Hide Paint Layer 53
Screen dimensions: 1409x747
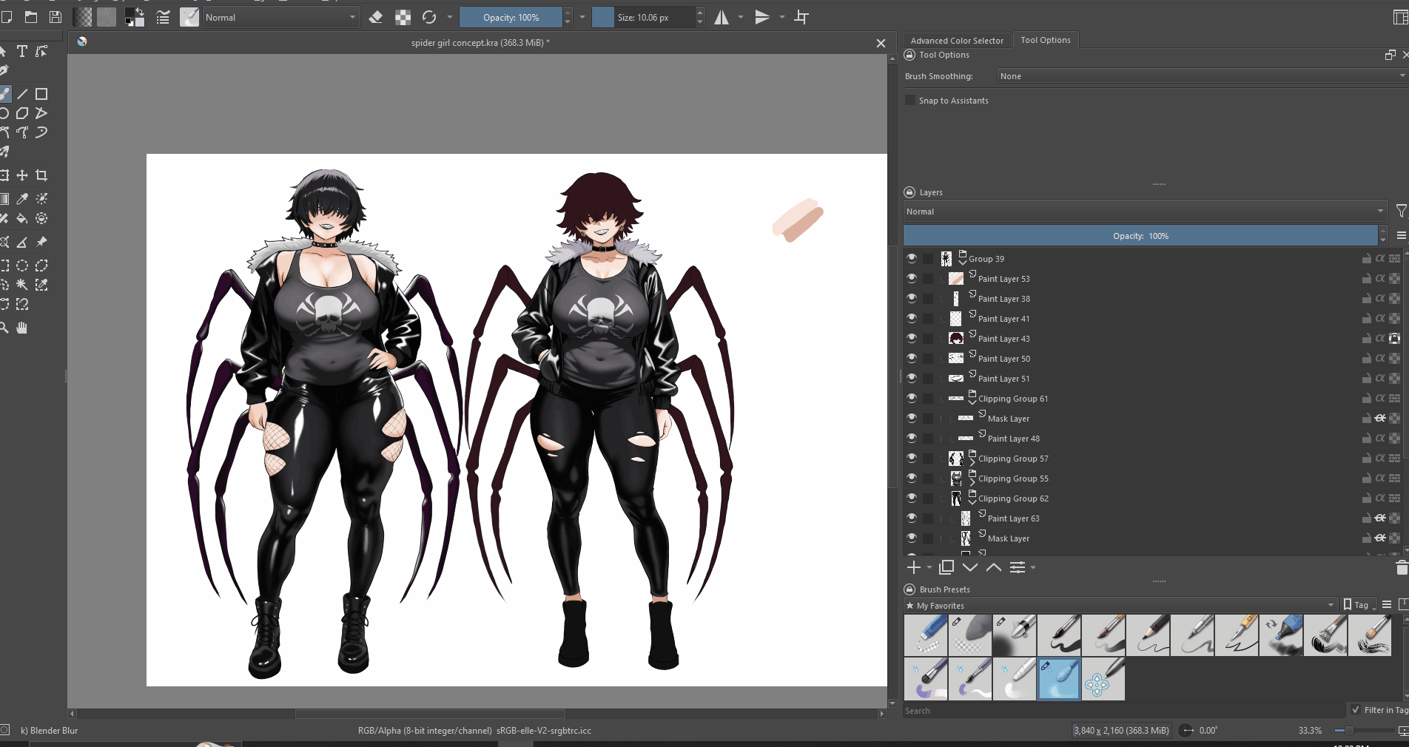912,279
